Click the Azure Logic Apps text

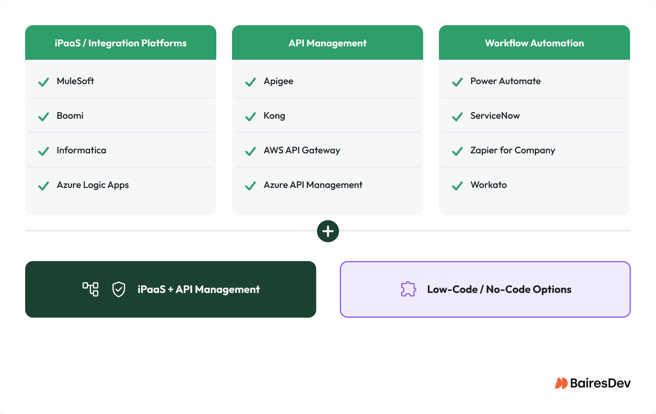93,185
